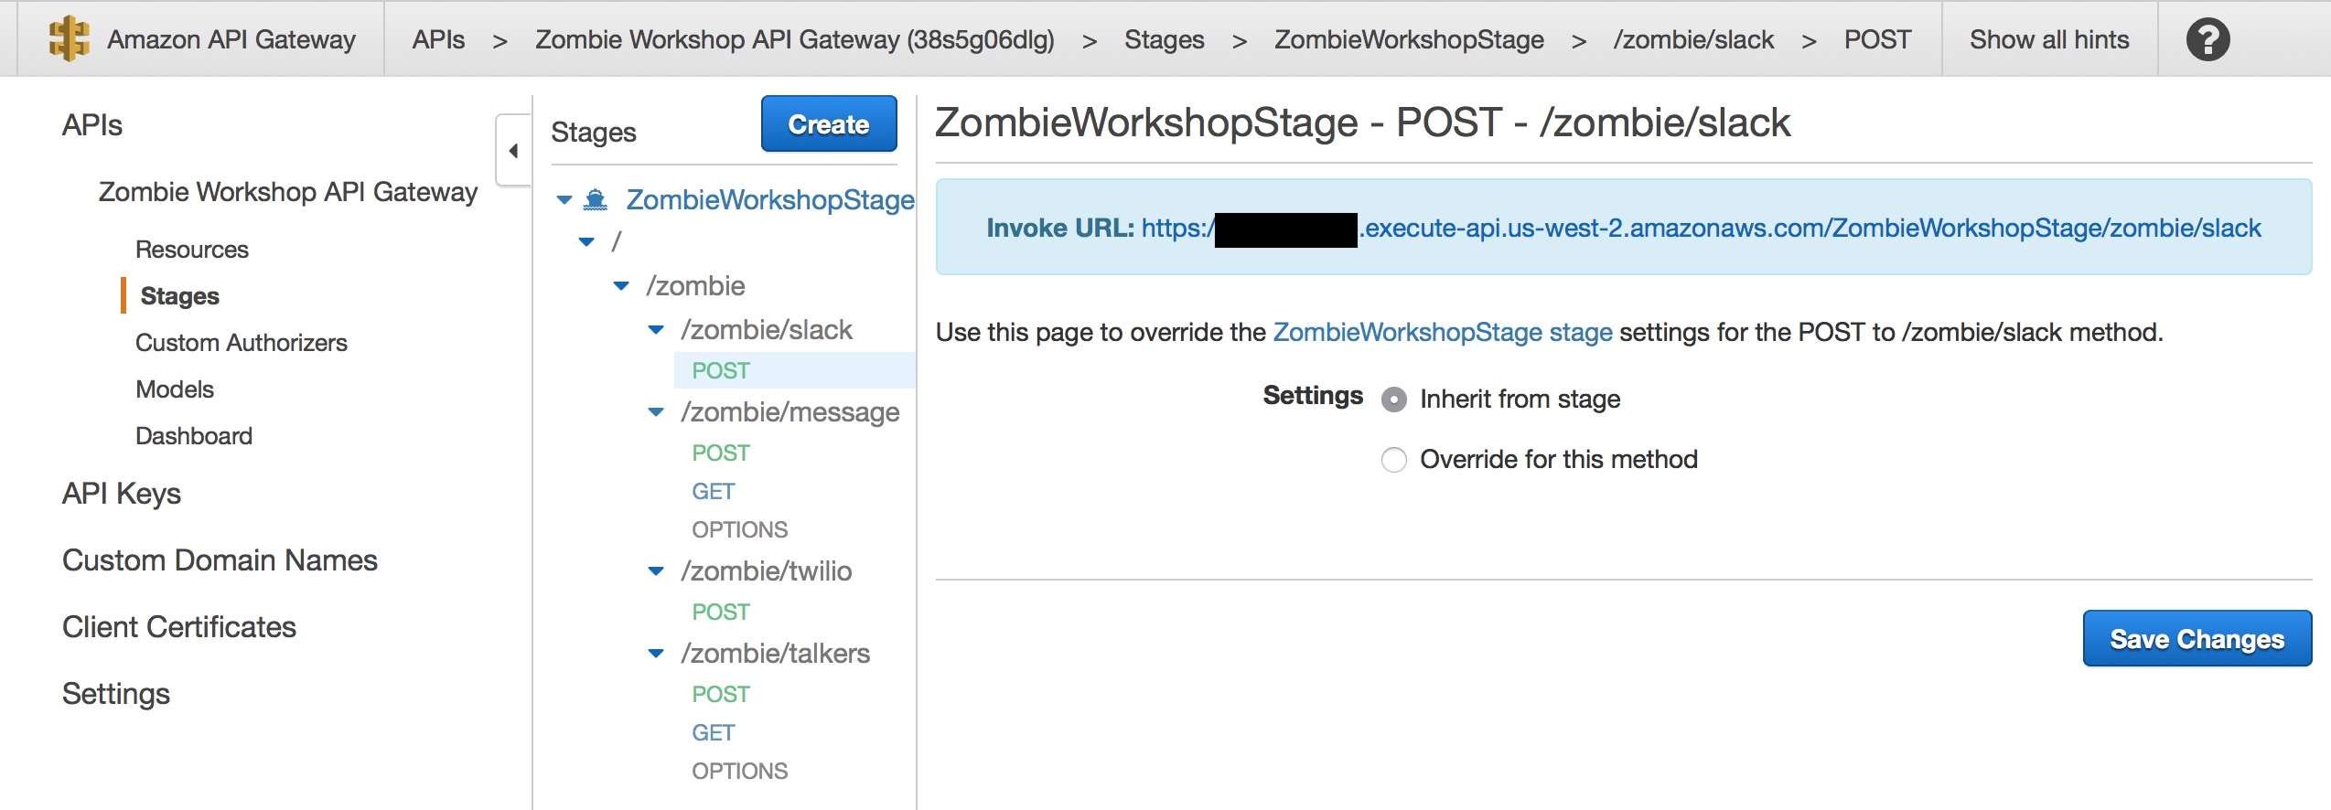The height and width of the screenshot is (810, 2331).
Task: Click /zombie/slack in the breadcrumb
Action: click(x=1693, y=39)
